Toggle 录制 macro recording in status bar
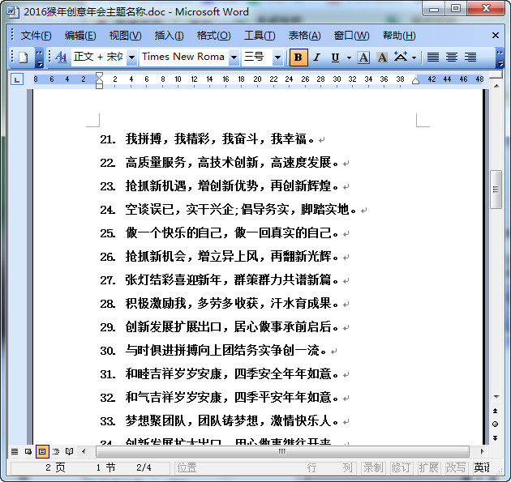Image resolution: width=511 pixels, height=482 pixels. tap(373, 467)
